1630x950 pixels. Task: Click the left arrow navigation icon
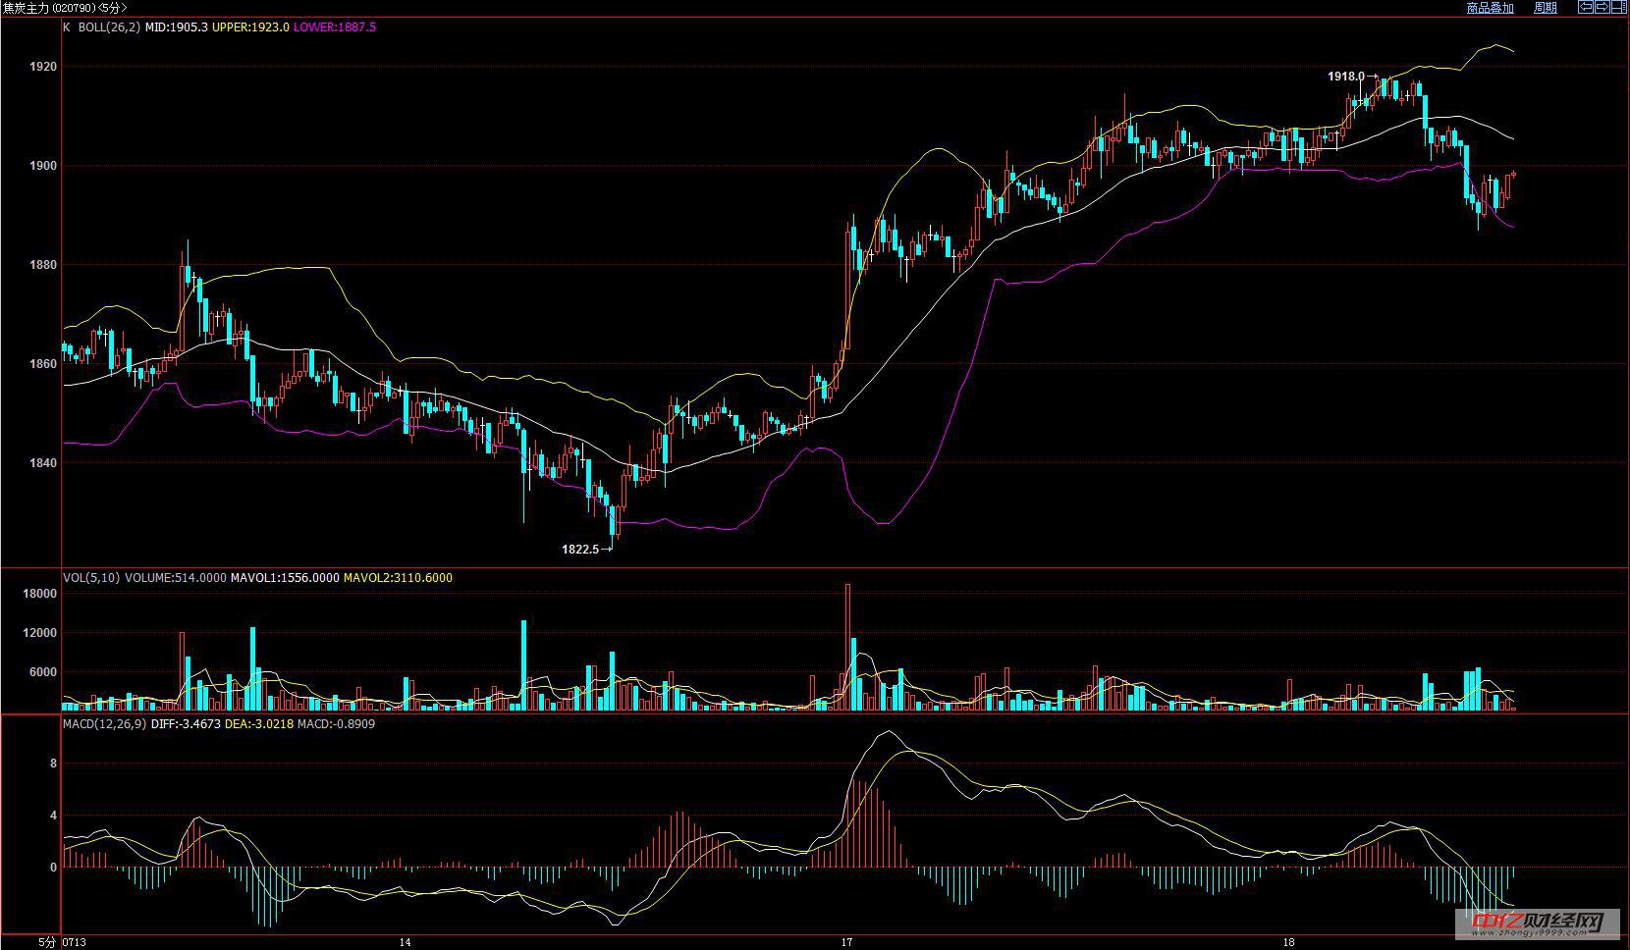[x=1586, y=7]
